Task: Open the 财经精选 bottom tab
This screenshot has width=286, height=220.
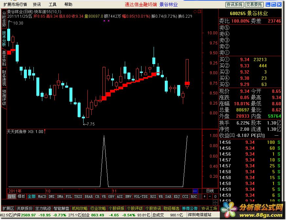Action: coord(171,209)
